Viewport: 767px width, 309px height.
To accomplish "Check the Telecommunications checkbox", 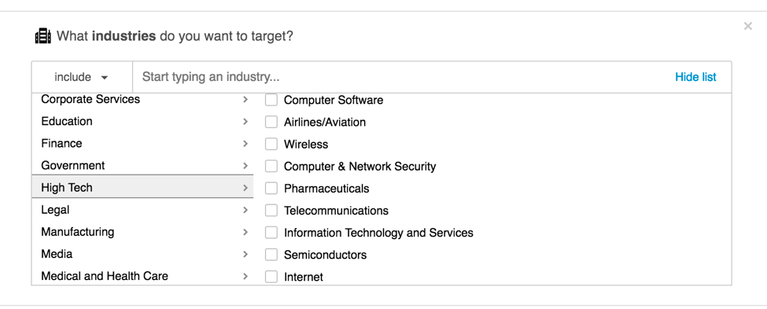I will point(271,210).
